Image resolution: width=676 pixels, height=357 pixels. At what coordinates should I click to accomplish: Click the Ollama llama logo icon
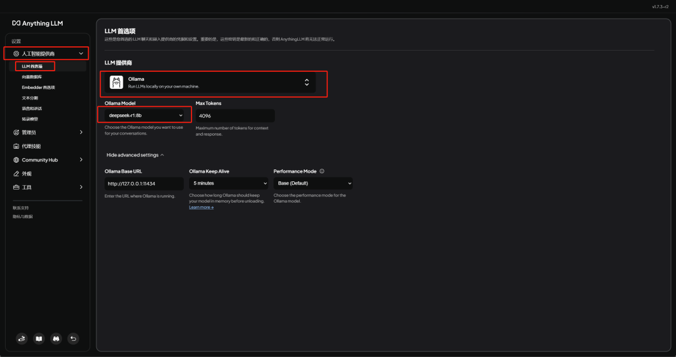116,83
